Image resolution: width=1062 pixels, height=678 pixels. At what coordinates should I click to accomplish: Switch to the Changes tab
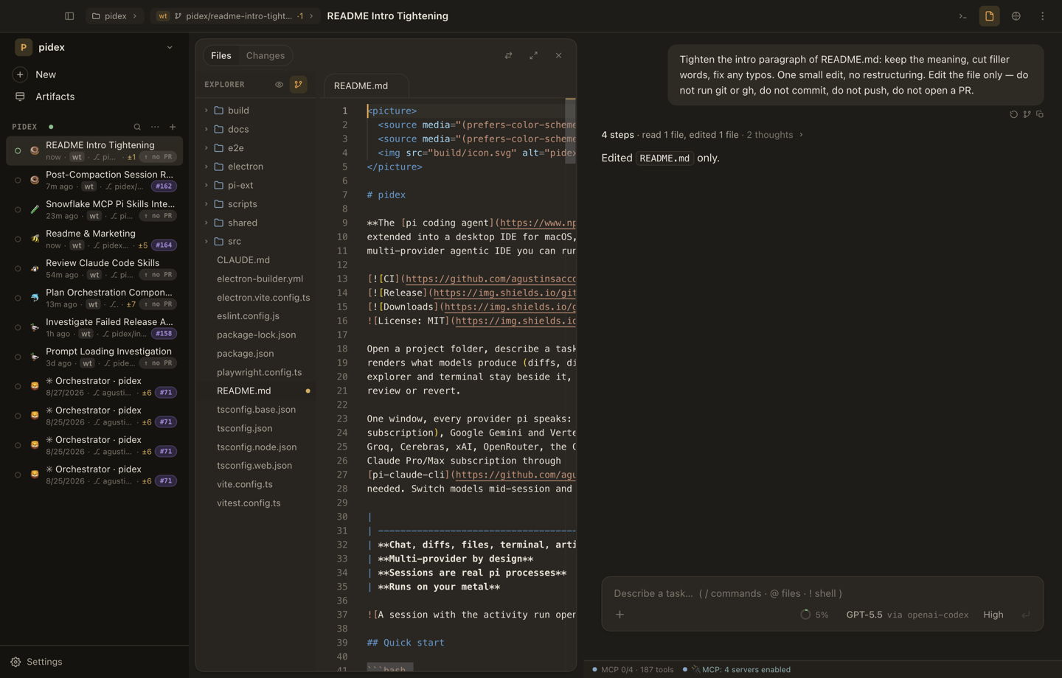265,55
